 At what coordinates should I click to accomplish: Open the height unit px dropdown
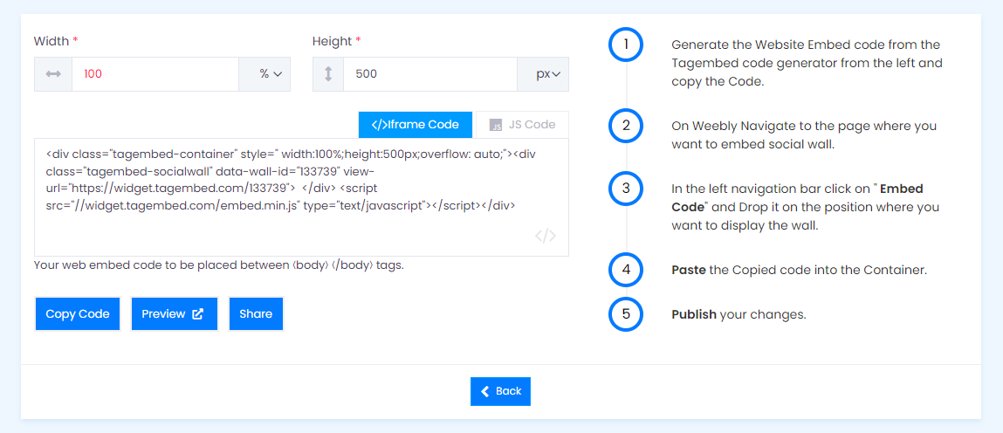coord(542,74)
